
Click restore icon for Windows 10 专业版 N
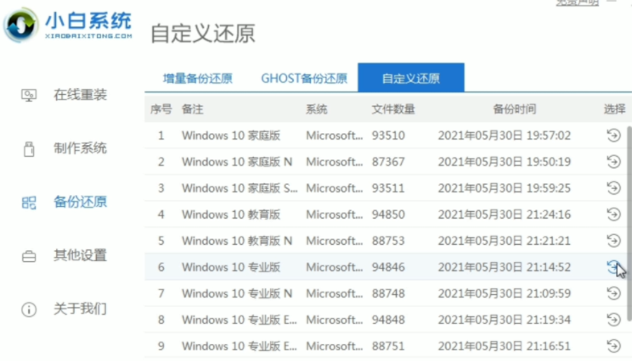(613, 293)
